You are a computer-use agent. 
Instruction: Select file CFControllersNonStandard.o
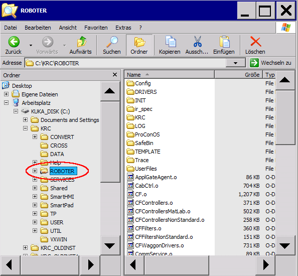point(170,220)
